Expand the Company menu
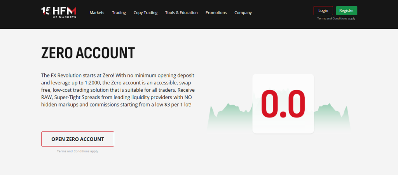 243,12
